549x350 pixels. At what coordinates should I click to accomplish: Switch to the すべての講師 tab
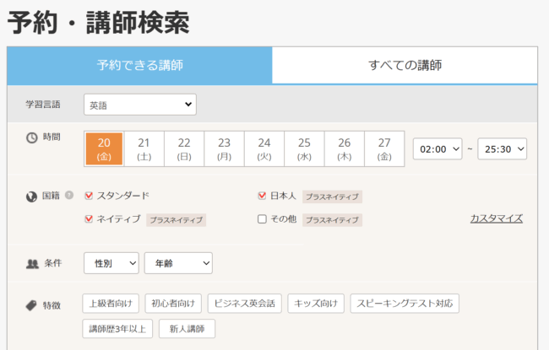(x=405, y=65)
